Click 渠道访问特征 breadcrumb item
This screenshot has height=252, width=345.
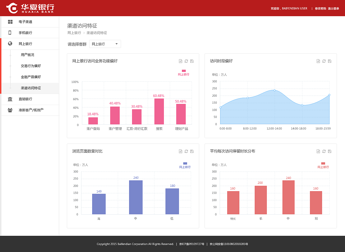(x=97, y=33)
